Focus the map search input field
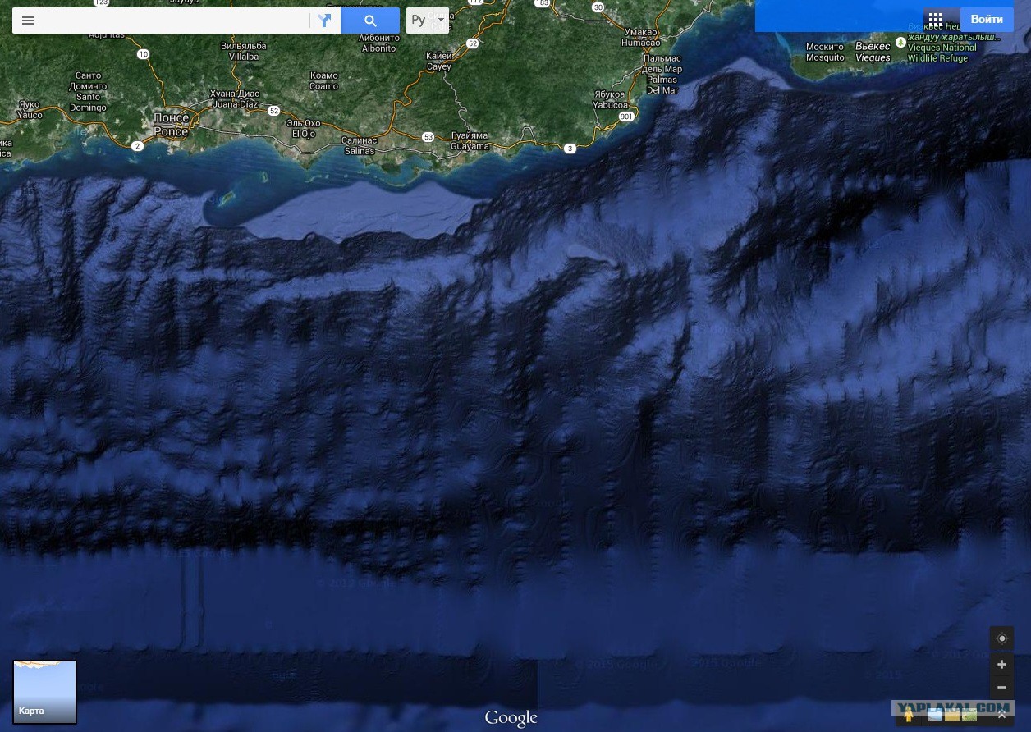1031x732 pixels. (175, 21)
